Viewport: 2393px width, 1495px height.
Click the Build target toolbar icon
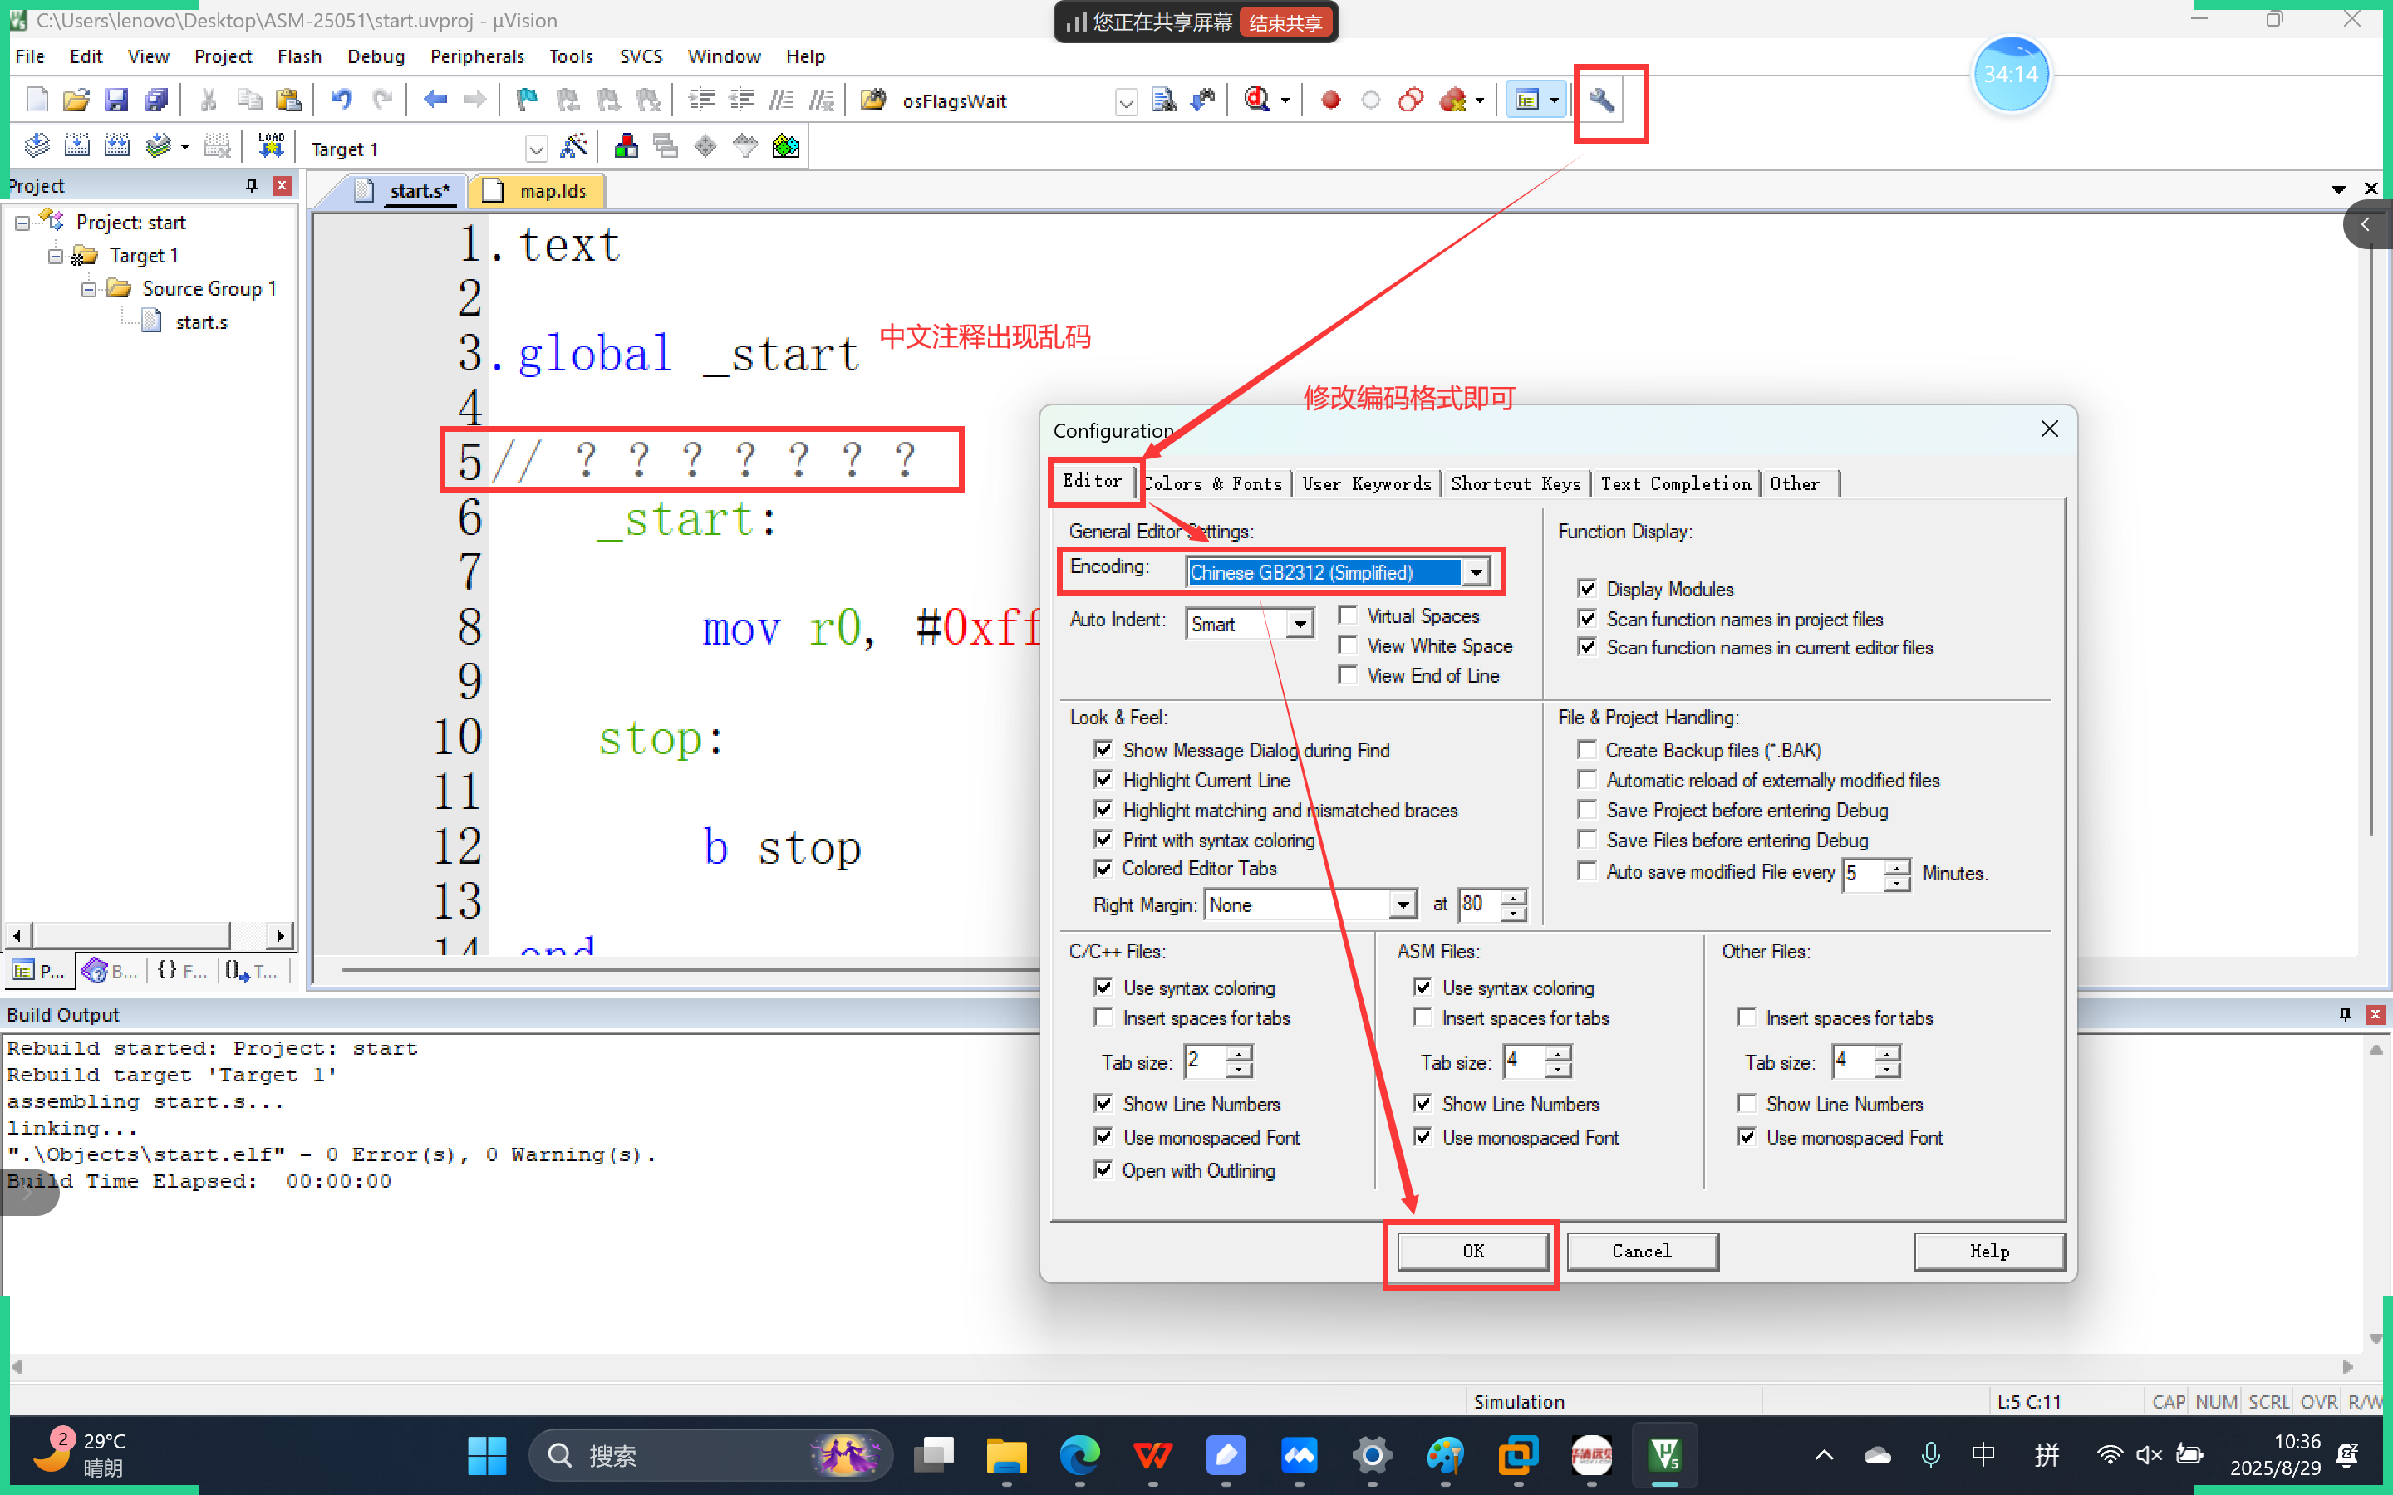click(77, 147)
